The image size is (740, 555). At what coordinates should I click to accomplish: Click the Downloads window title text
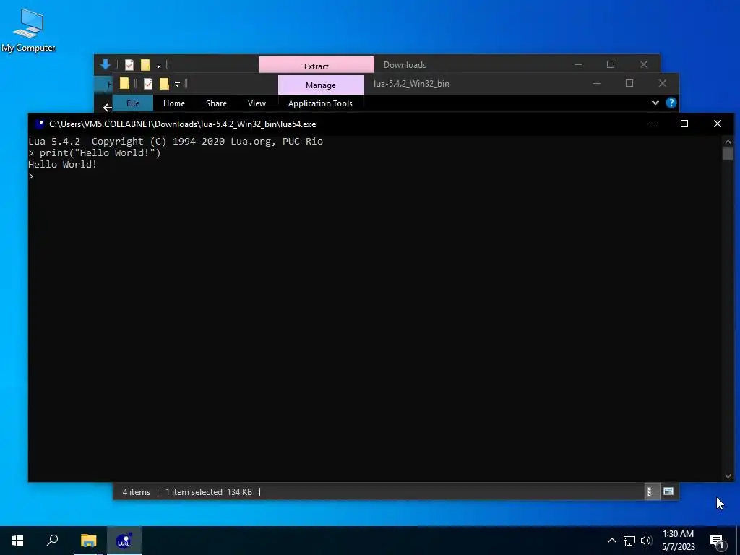pos(405,65)
